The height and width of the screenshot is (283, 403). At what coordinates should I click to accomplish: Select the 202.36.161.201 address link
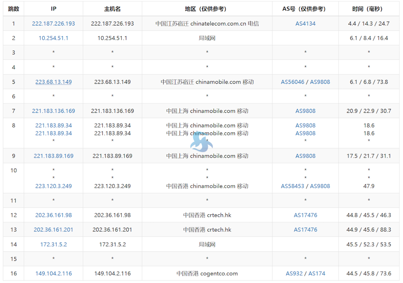click(x=54, y=229)
